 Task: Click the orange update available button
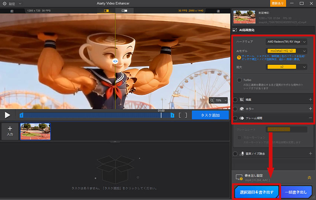[x=278, y=3]
